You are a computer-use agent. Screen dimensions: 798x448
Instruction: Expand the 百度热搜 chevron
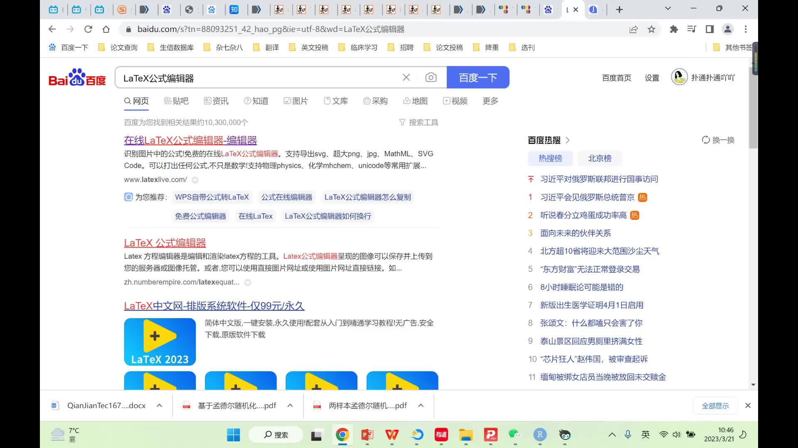568,140
